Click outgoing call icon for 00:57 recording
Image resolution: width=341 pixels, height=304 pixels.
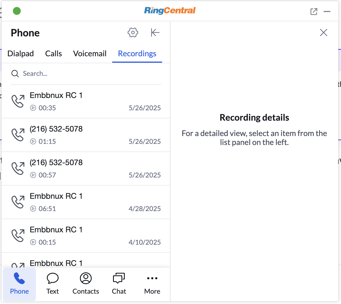point(18,169)
